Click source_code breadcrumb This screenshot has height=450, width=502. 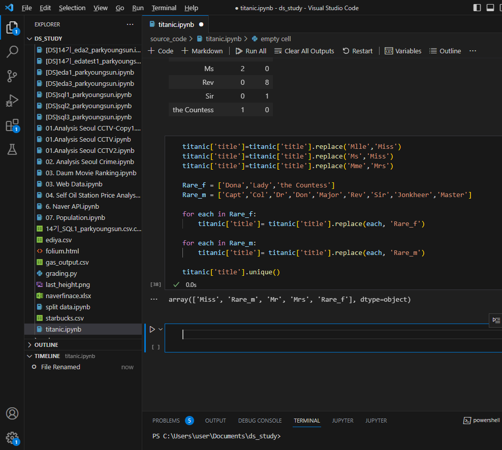click(168, 39)
